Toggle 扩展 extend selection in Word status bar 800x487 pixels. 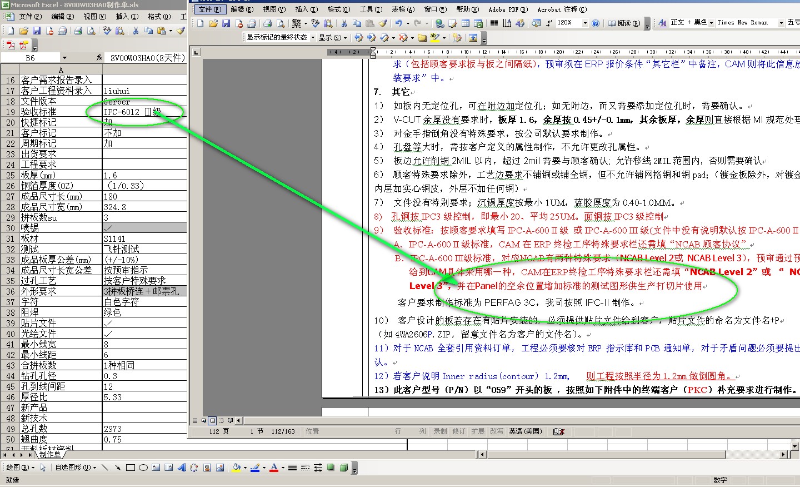tap(478, 431)
